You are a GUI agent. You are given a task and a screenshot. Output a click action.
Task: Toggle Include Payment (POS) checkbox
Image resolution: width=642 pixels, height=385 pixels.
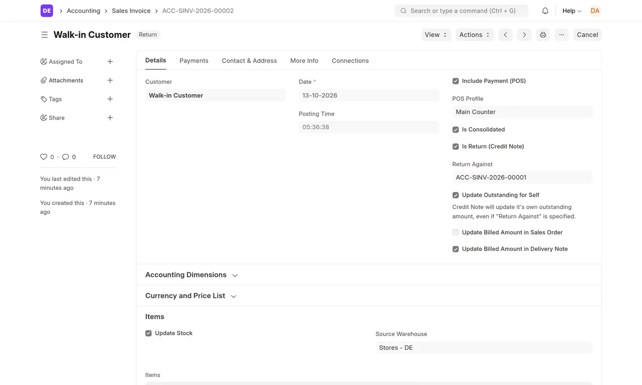456,81
